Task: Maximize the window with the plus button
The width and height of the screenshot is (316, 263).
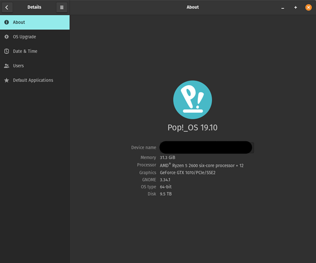Action: (x=295, y=7)
